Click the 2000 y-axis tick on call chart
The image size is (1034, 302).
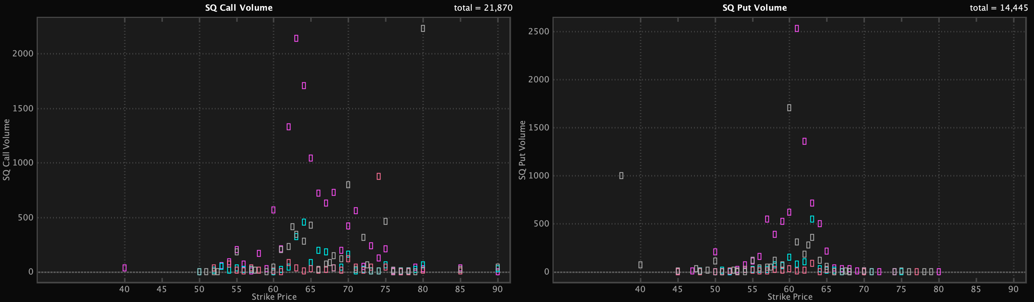(x=23, y=54)
